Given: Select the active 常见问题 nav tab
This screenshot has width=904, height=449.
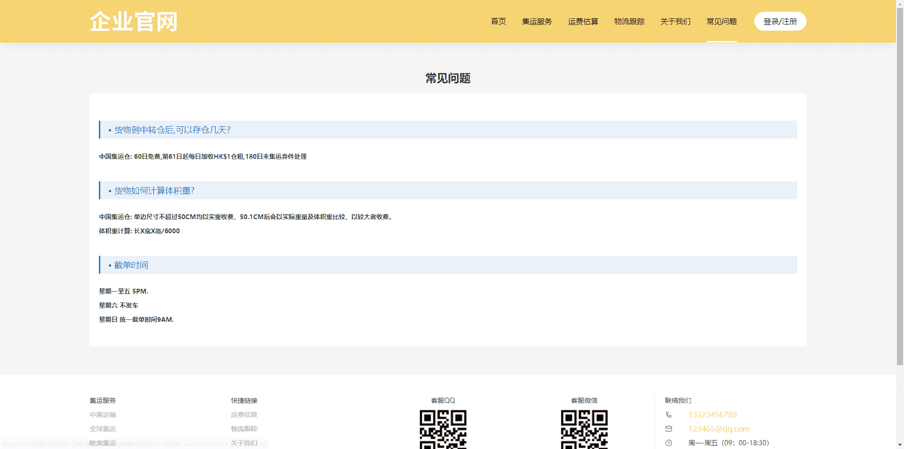Looking at the screenshot, I should click(x=721, y=21).
